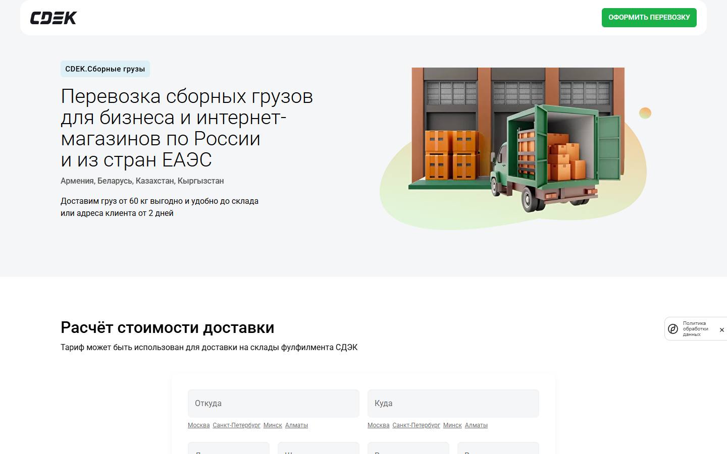727x454 pixels.
Task: Focus the Куда input field
Action: pyautogui.click(x=453, y=403)
